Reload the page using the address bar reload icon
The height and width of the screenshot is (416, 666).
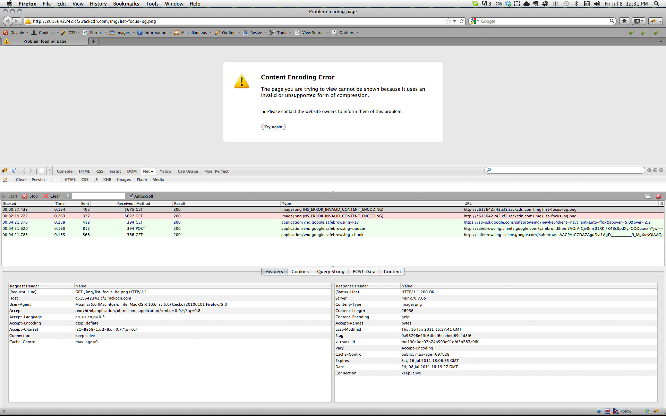click(462, 21)
